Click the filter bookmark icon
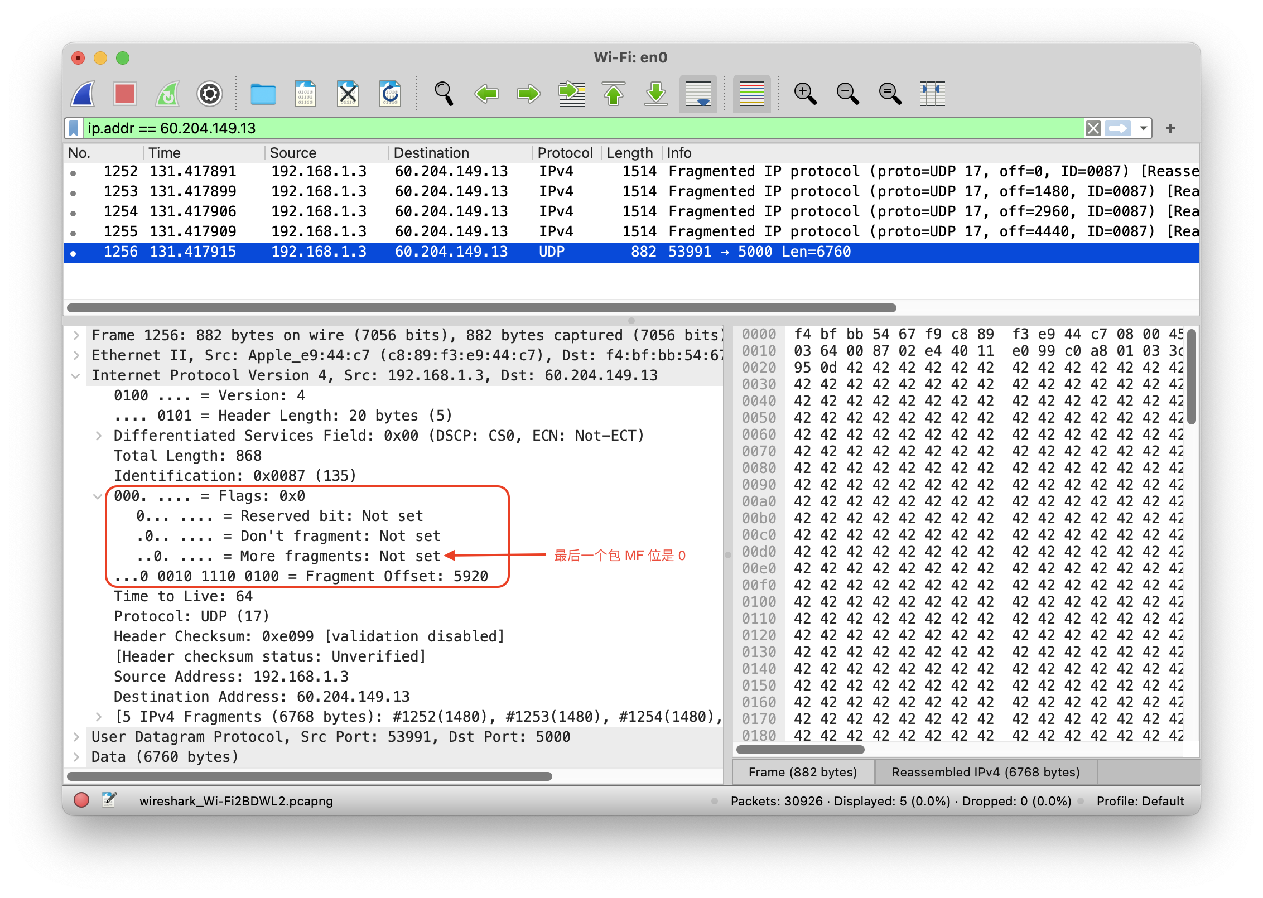1263x898 pixels. click(74, 128)
